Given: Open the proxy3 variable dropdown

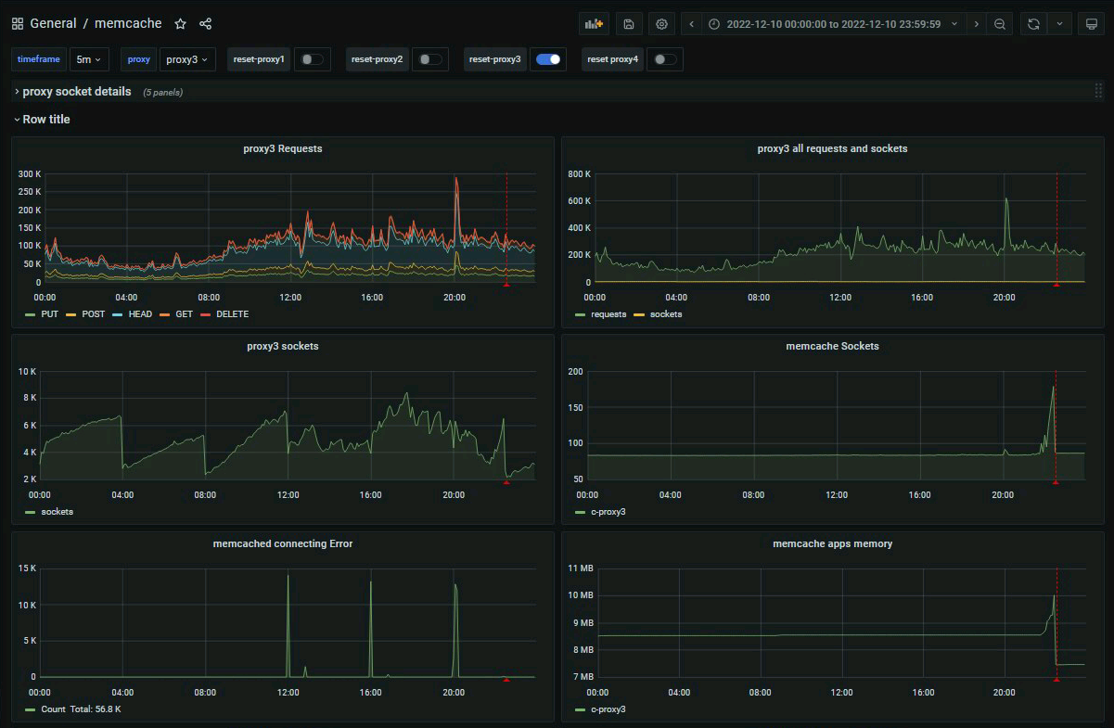Looking at the screenshot, I should click(x=187, y=59).
